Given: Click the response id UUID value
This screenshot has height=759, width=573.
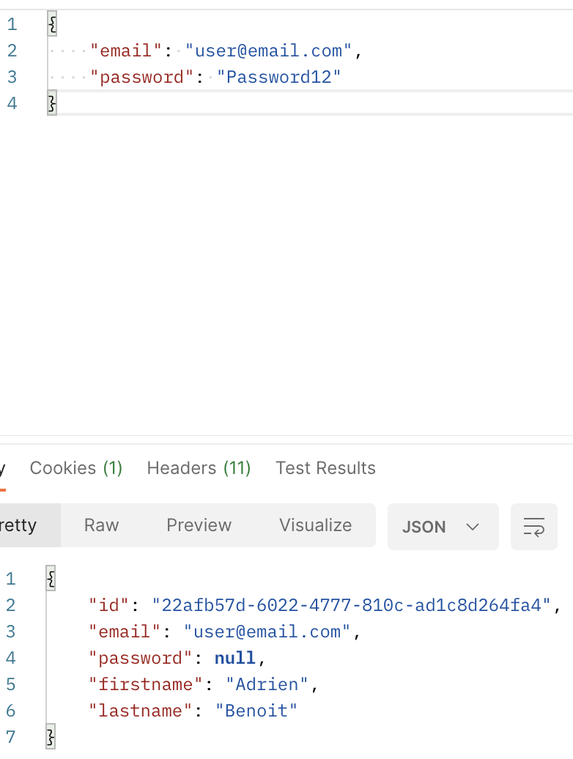Looking at the screenshot, I should click(352, 605).
